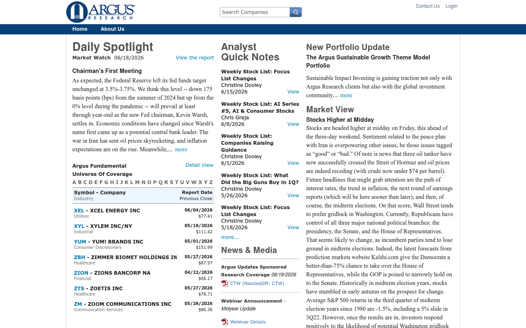Click more… under Analyst Quick Notes

pos(230,237)
